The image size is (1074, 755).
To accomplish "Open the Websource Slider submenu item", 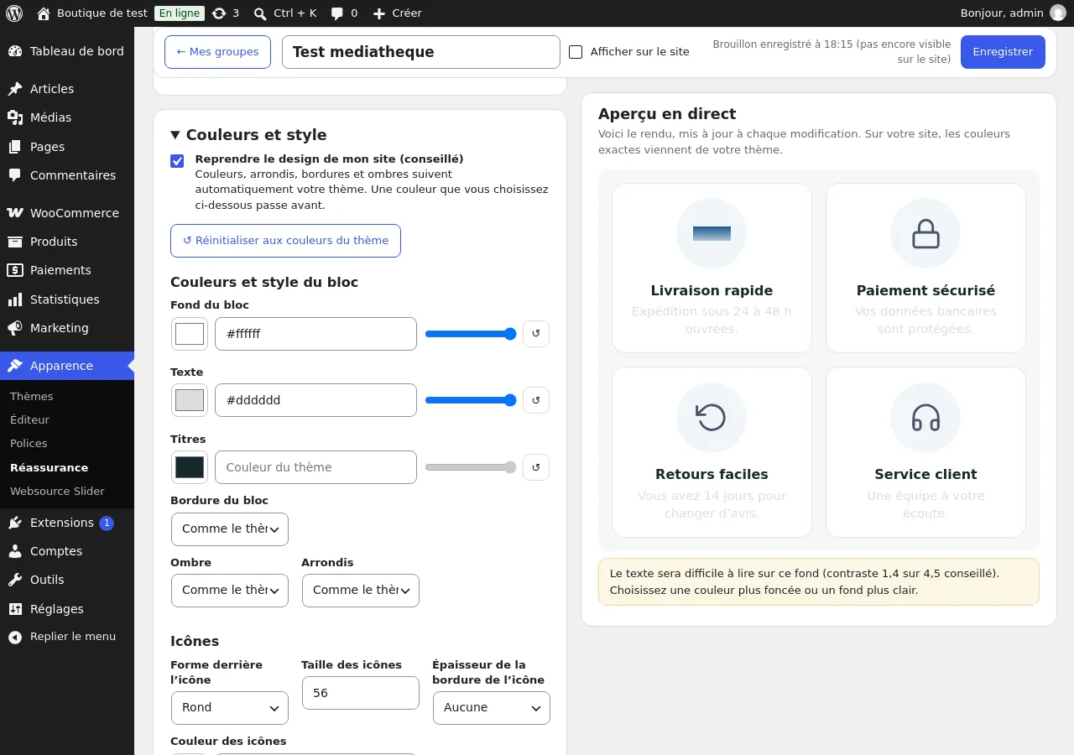I will click(x=57, y=492).
